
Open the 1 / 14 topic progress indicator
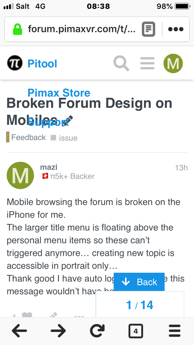pos(140,305)
